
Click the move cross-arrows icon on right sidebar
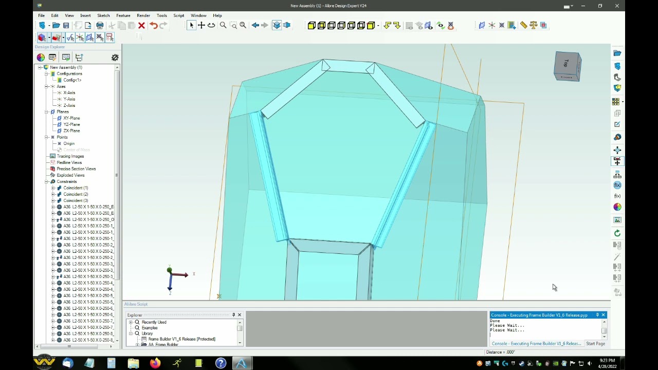coord(617,150)
